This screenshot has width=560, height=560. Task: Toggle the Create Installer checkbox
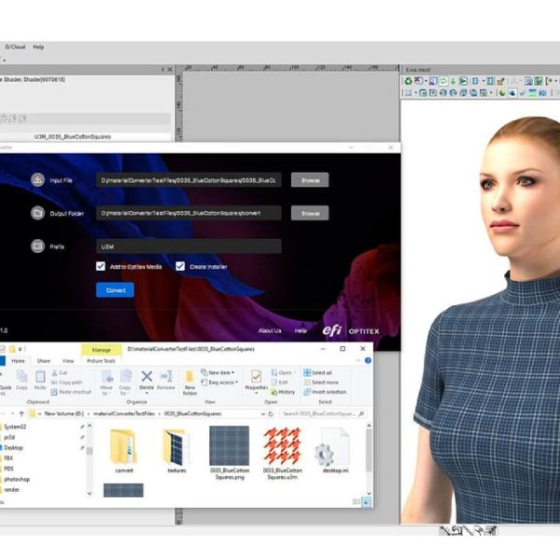[x=180, y=266]
